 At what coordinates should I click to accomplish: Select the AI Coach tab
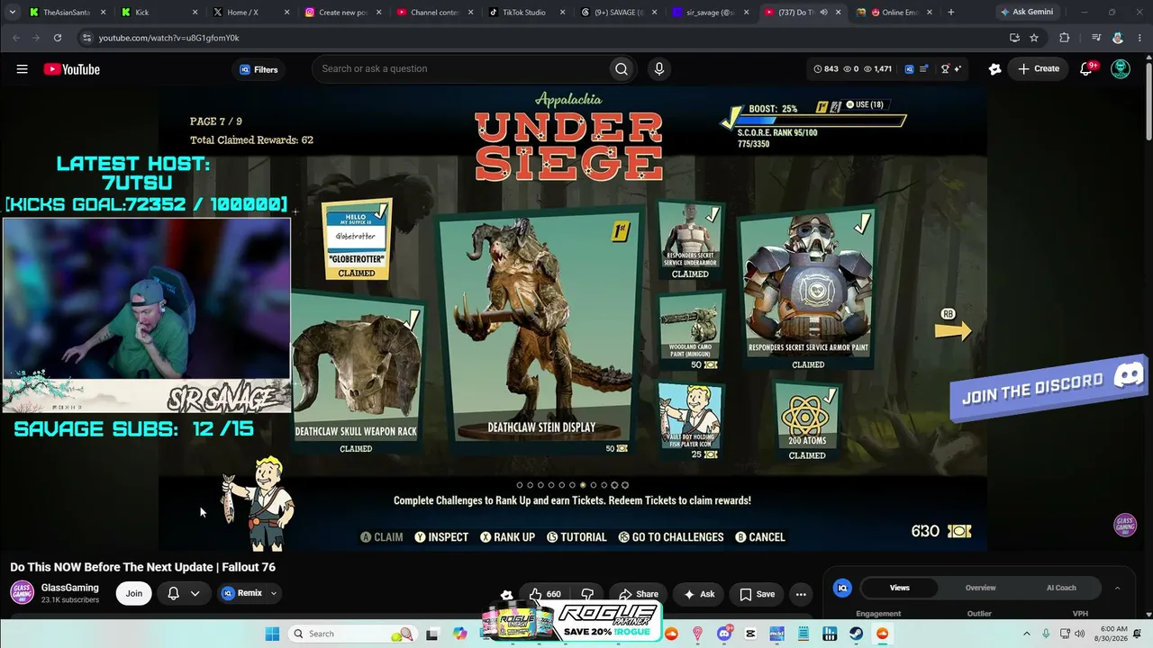1061,588
